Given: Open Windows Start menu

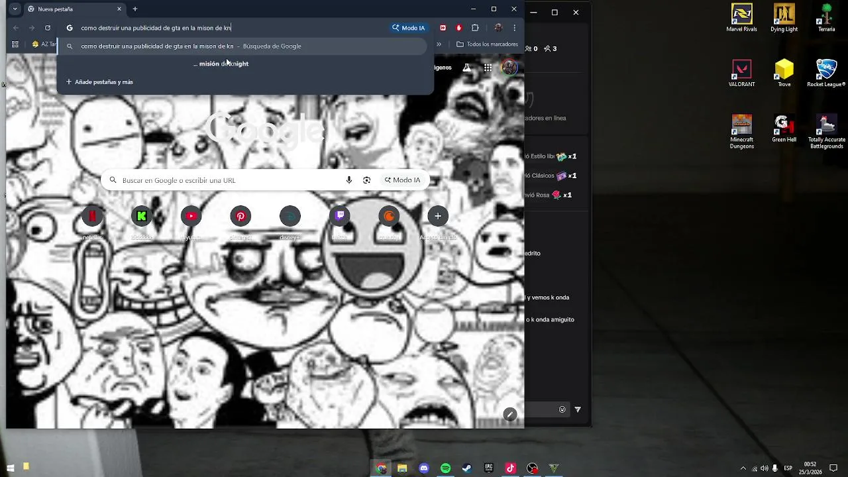Looking at the screenshot, I should pyautogui.click(x=11, y=468).
